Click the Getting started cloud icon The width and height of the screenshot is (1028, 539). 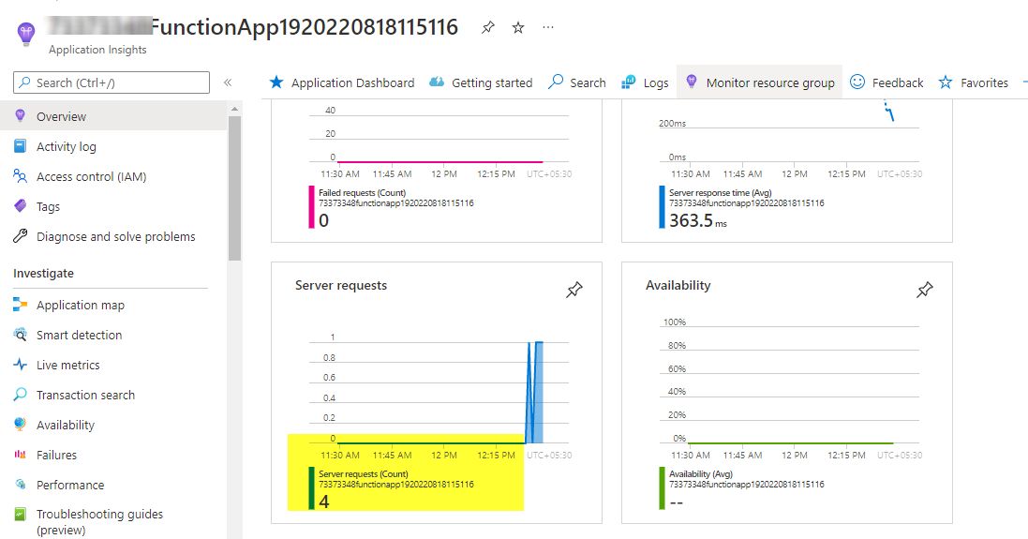click(437, 82)
